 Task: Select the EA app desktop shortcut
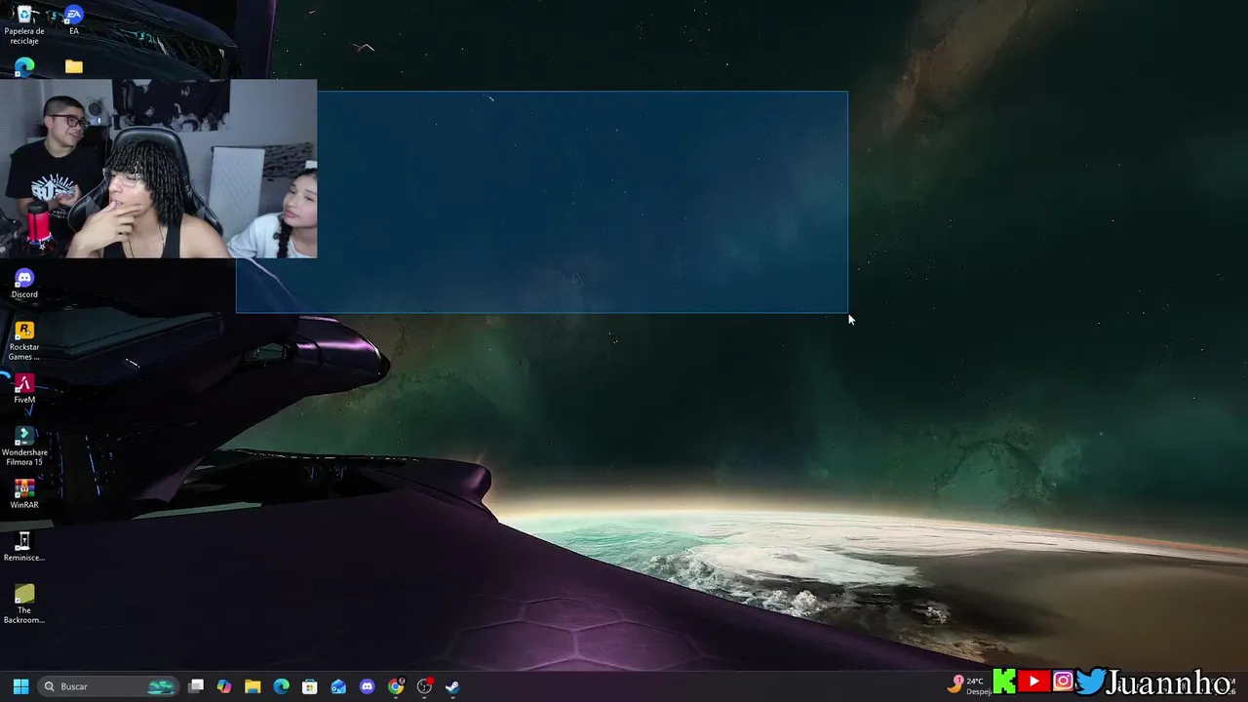(x=73, y=20)
